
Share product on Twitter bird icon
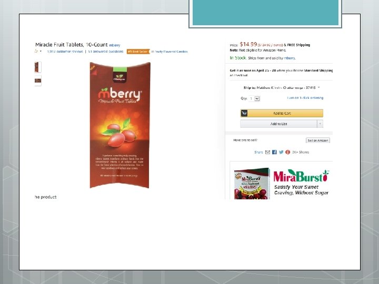tap(281, 152)
